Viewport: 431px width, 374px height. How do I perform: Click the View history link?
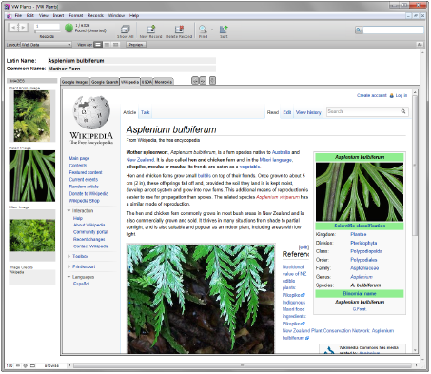(308, 112)
